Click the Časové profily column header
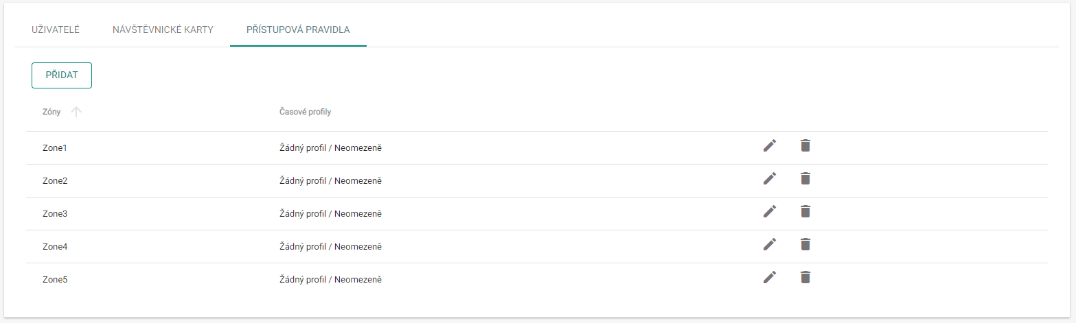This screenshot has height=323, width=1076. click(x=305, y=112)
